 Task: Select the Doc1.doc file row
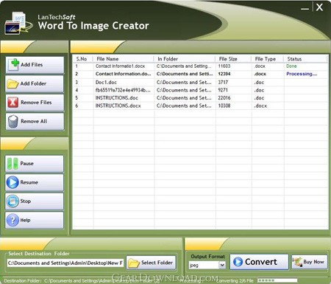200,83
